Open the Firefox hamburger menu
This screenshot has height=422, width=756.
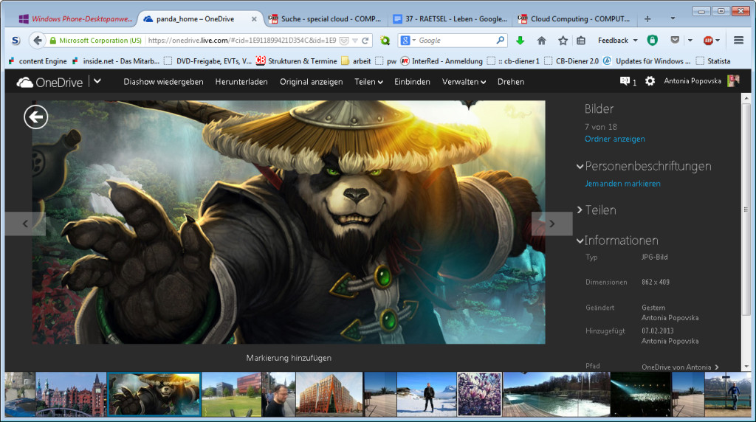click(738, 41)
